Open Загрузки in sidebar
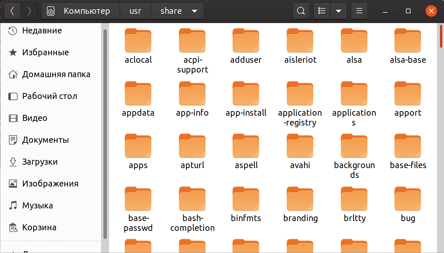Image resolution: width=444 pixels, height=253 pixels. [51, 162]
